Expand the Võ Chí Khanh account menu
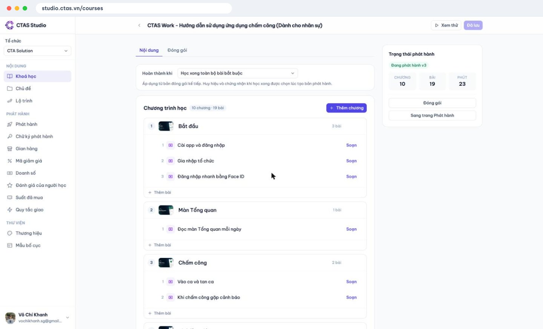Image resolution: width=543 pixels, height=329 pixels. pyautogui.click(x=37, y=318)
